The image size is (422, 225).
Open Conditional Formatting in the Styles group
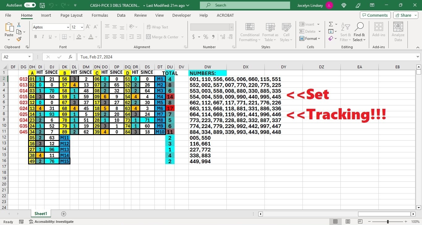249,32
